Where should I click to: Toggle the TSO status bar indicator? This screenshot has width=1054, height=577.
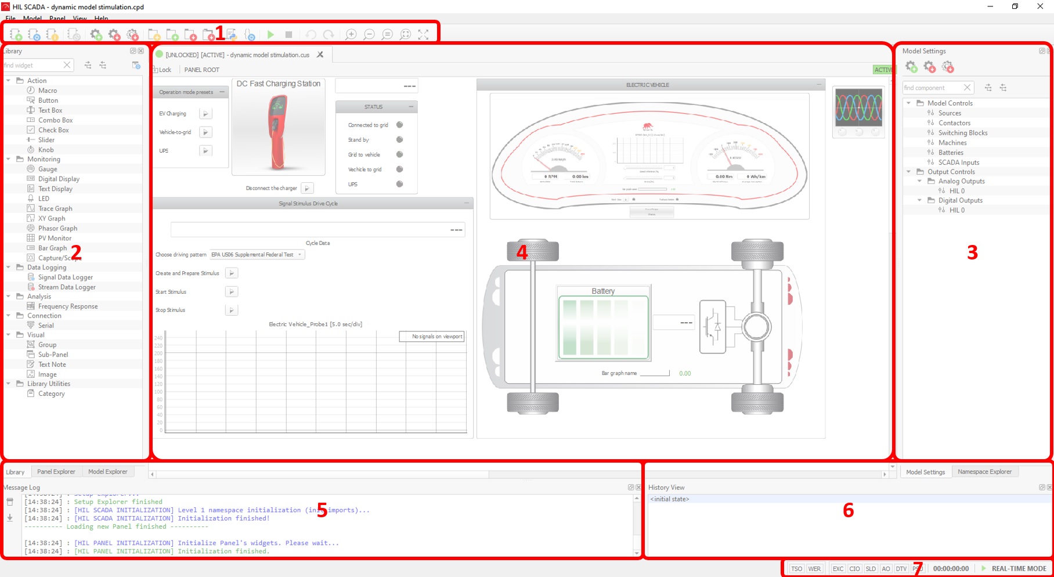click(x=796, y=569)
